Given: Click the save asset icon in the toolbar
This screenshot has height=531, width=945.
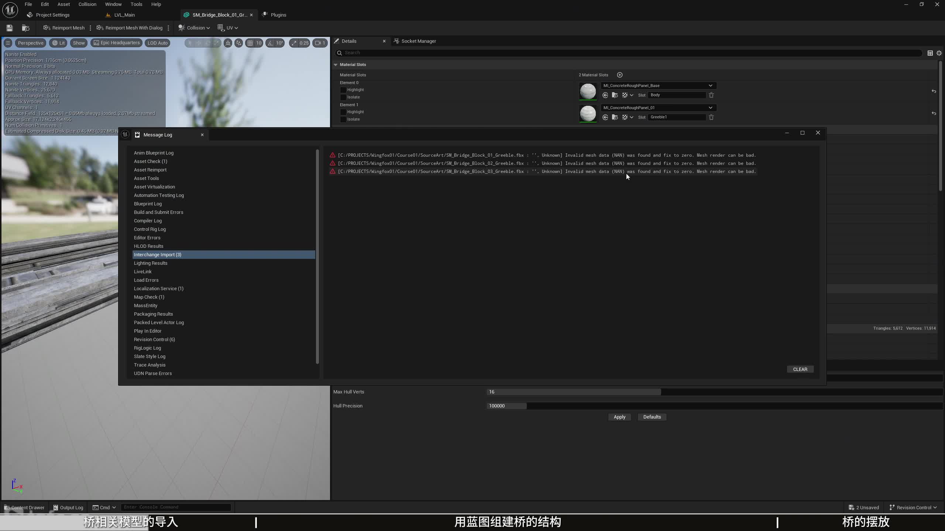Looking at the screenshot, I should [x=10, y=28].
